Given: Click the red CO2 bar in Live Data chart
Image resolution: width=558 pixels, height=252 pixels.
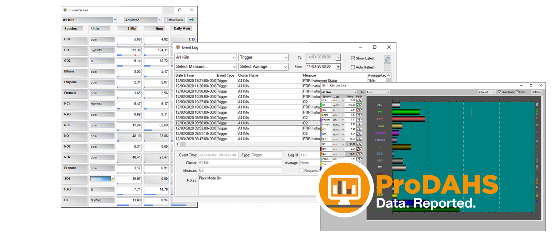Looking at the screenshot, I should 409,119.
